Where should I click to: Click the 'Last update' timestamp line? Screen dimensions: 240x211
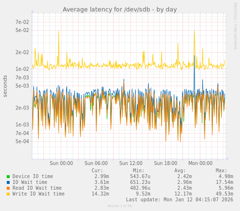[180, 199]
